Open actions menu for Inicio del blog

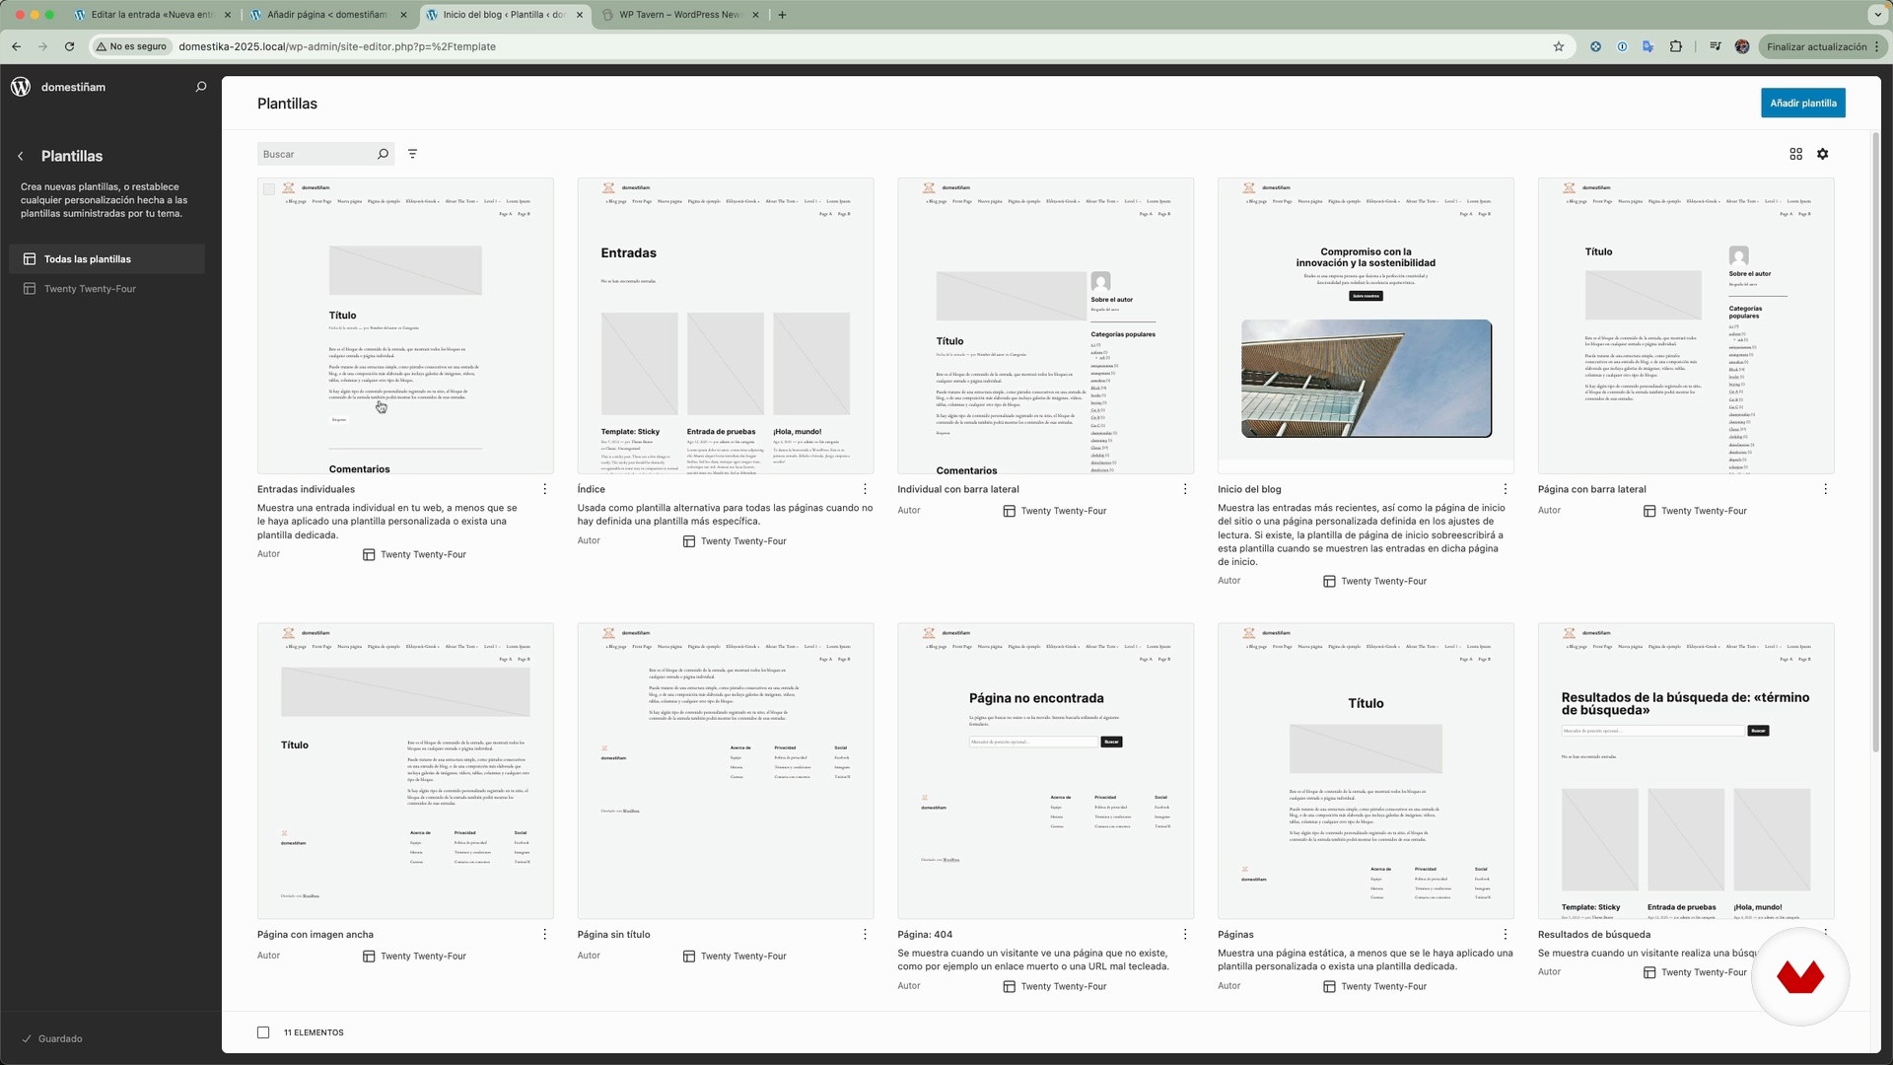pyautogui.click(x=1505, y=489)
